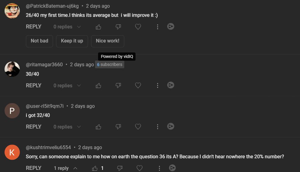The height and width of the screenshot is (172, 300).
Task: Expand replies under PatrickBateman's comment
Action: tap(67, 27)
